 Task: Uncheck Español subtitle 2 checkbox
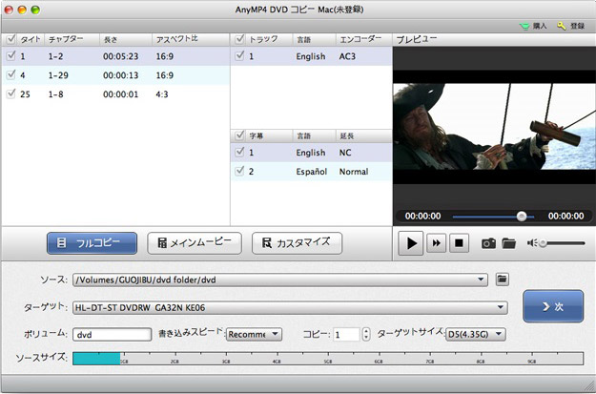click(239, 171)
